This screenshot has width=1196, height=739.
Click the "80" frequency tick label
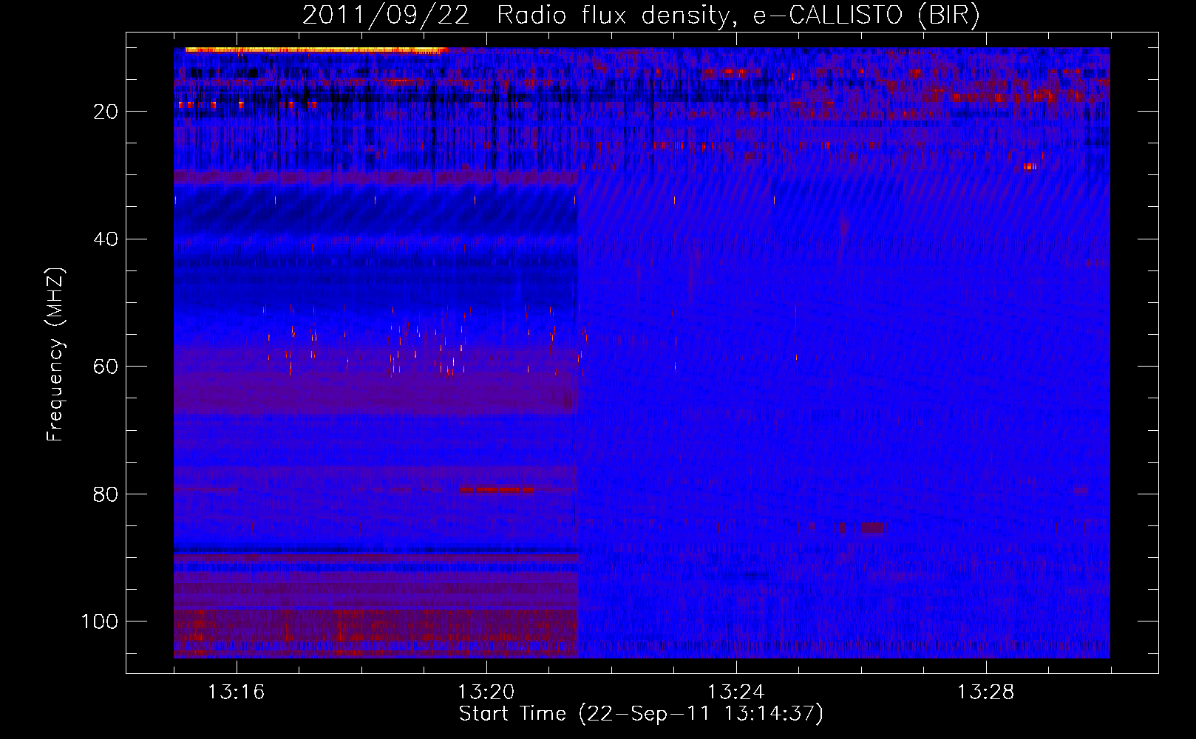[x=106, y=494]
